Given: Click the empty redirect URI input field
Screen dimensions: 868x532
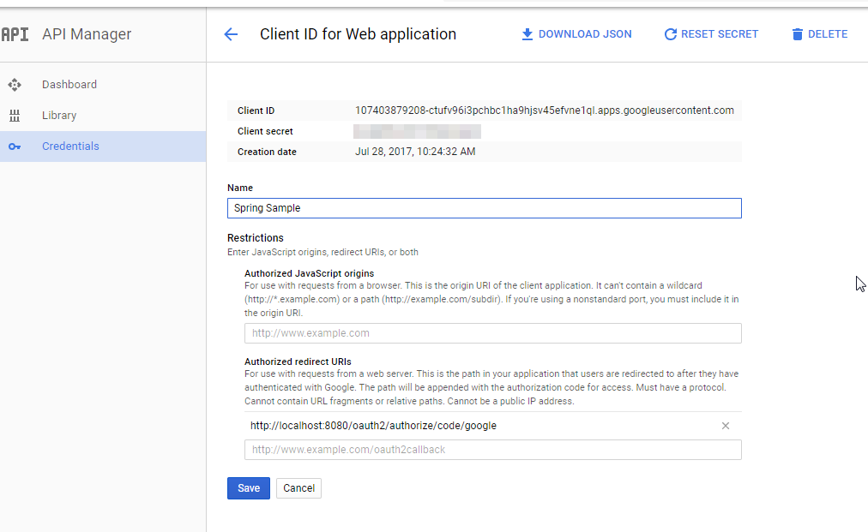Looking at the screenshot, I should 492,449.
